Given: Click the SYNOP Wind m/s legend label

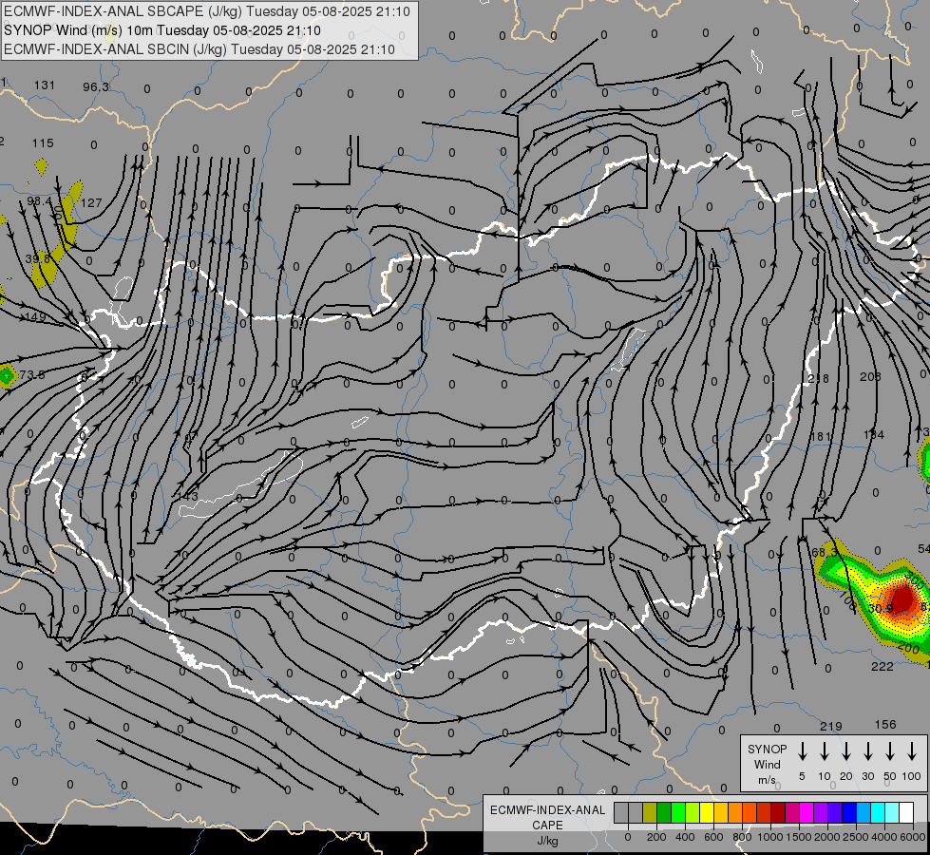Looking at the screenshot, I should click(x=767, y=764).
